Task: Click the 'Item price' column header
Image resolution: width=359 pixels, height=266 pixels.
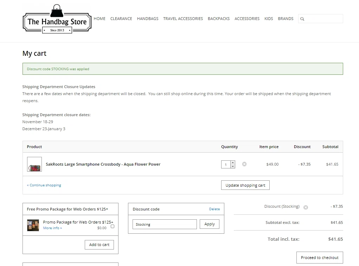Action: (x=269, y=147)
